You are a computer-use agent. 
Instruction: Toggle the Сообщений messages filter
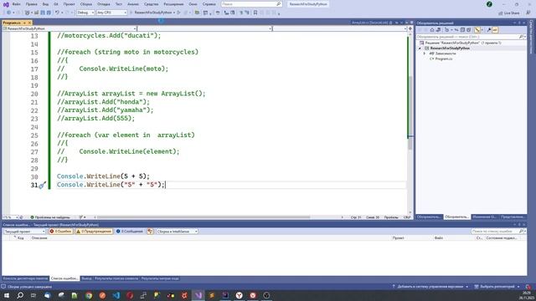tap(129, 232)
